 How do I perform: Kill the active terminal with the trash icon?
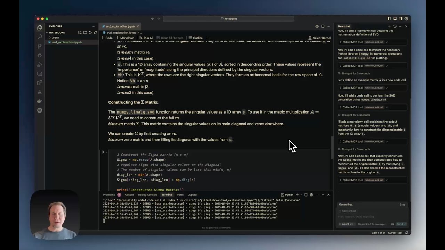pos(311,195)
